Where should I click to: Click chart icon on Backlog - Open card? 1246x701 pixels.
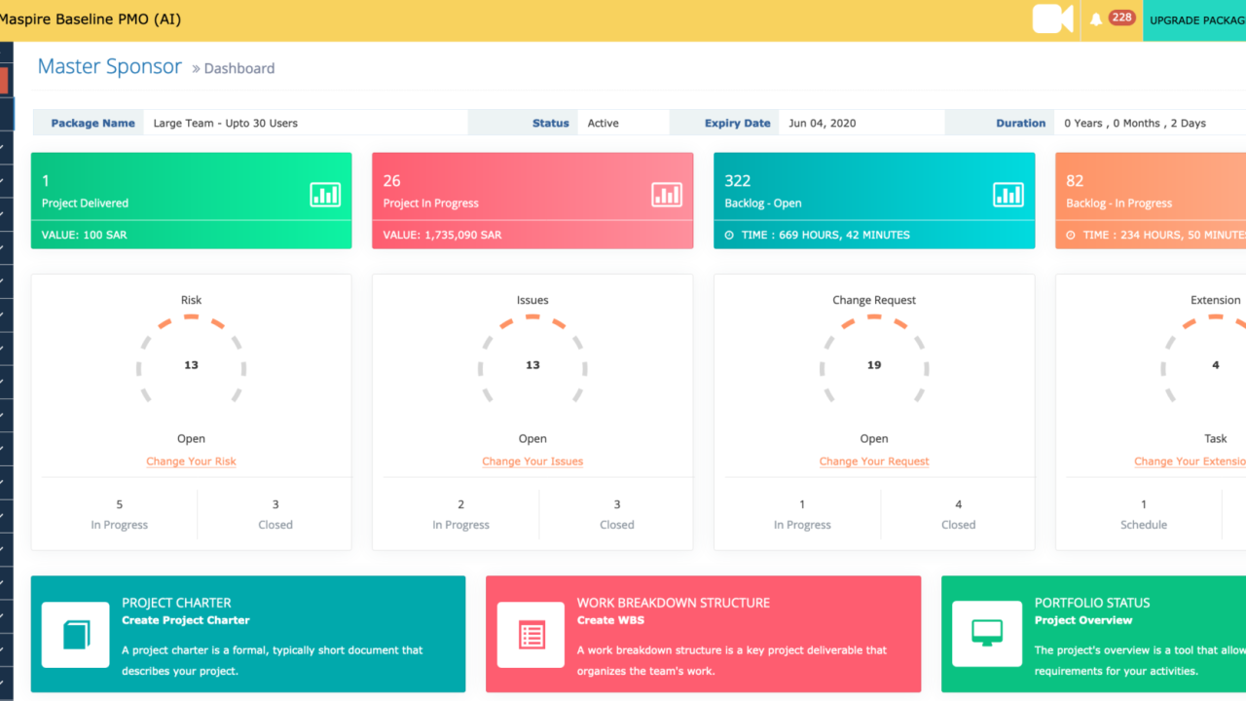1008,195
